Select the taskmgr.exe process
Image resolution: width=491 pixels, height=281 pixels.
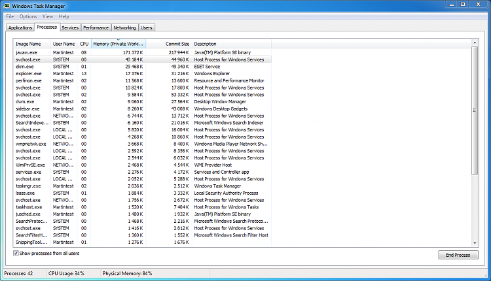click(143, 186)
